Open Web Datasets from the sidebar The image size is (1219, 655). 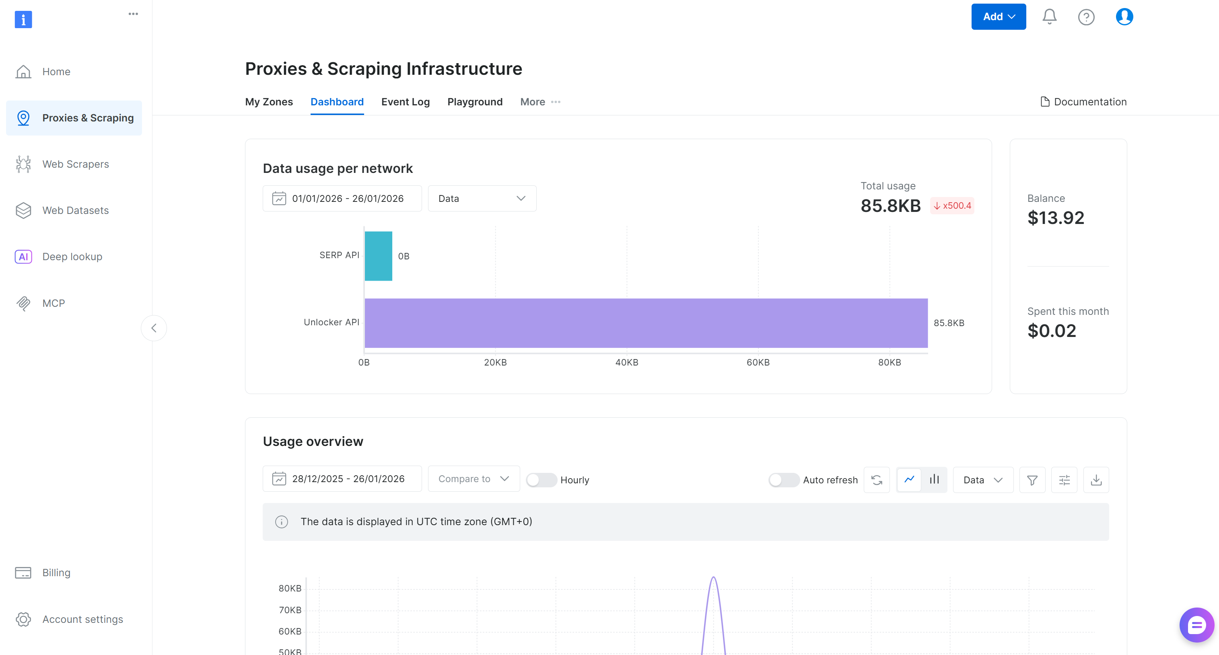point(75,210)
